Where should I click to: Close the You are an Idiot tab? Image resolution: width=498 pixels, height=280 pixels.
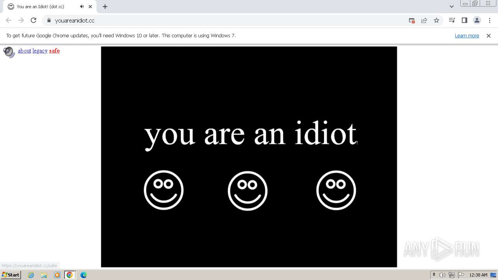pos(90,7)
